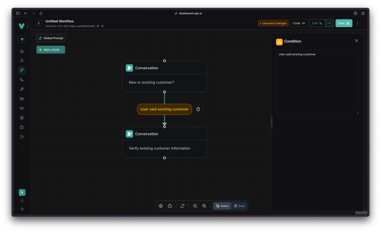Click the Conversation icon on second node
This screenshot has height=232, width=381.
pyautogui.click(x=129, y=134)
